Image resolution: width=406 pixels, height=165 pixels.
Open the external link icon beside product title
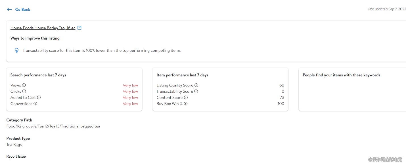click(79, 28)
